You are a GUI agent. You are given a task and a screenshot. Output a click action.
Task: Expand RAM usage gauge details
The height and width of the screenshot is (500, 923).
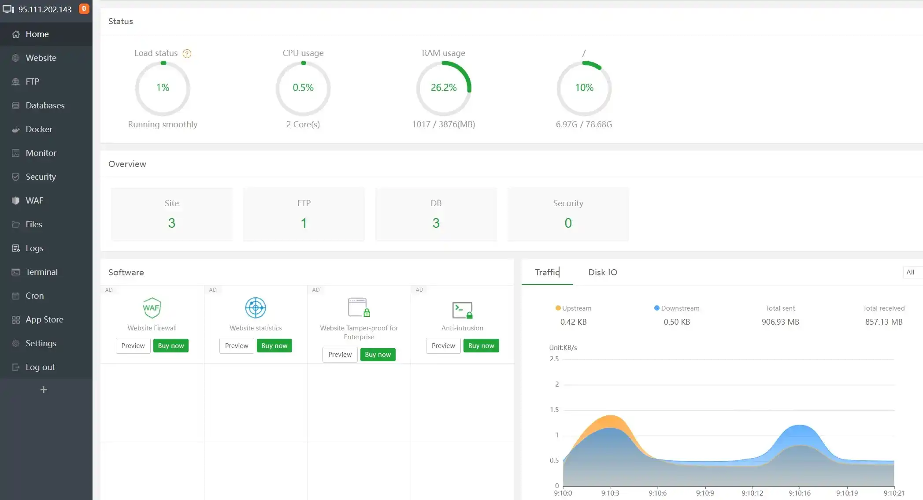coord(443,87)
